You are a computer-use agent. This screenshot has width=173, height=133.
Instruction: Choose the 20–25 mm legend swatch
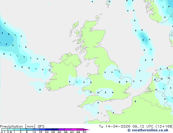[x=49, y=129]
